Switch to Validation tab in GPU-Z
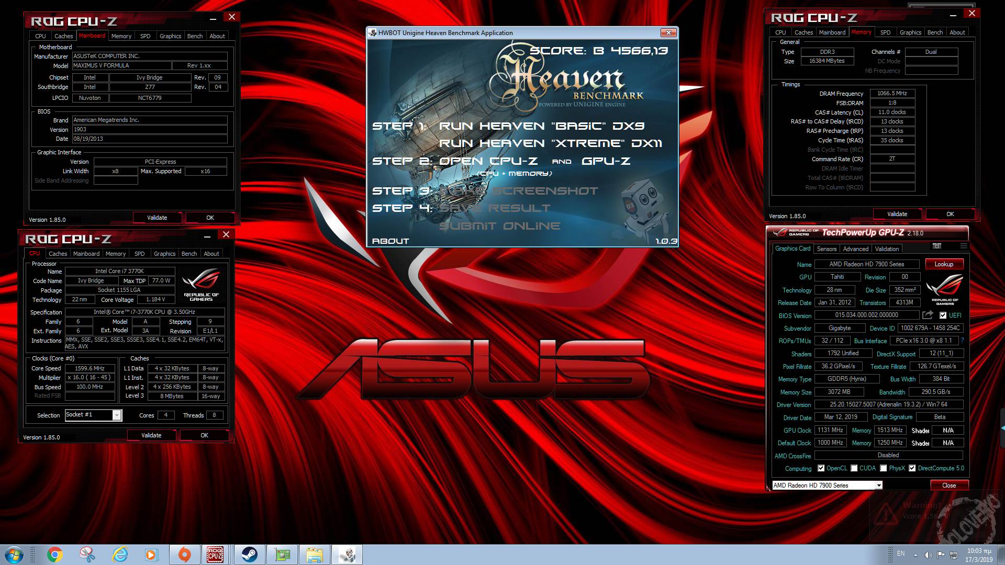This screenshot has width=1005, height=565. [887, 249]
